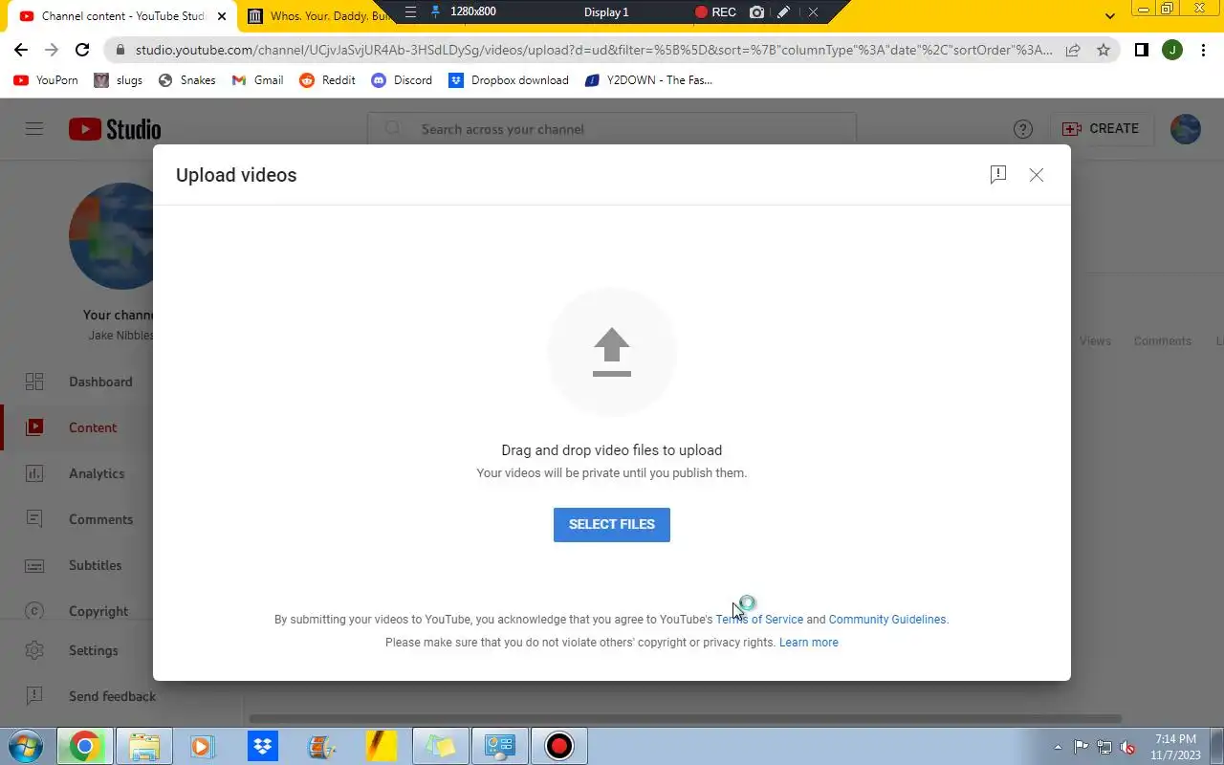This screenshot has width=1224, height=765.
Task: Open the Learn more link
Action: 809,643
